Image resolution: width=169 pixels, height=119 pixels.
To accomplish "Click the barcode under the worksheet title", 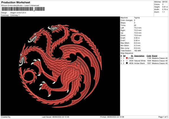I will point(17,9).
